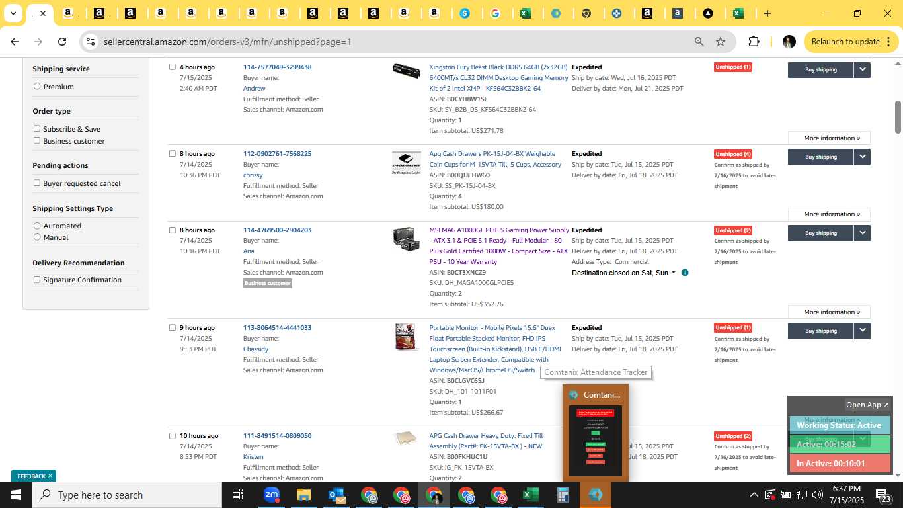Open File Explorer from taskbar
Viewport: 903px width, 508px height.
click(303, 495)
